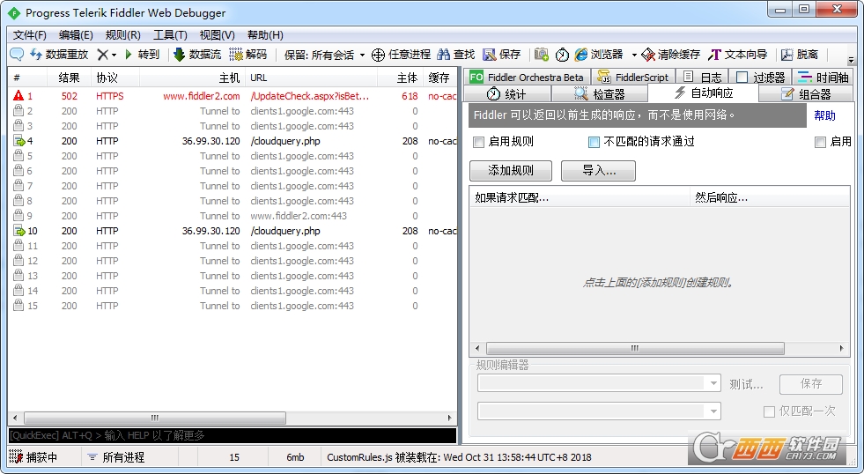864x474 pixels.
Task: Click the Find (查找) binoculars icon
Action: pos(445,55)
